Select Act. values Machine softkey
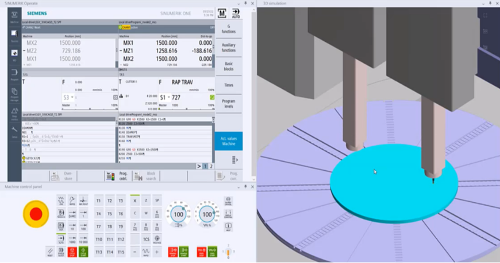 pos(229,141)
